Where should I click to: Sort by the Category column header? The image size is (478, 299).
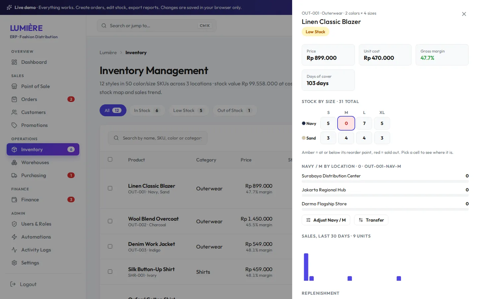coord(206,160)
